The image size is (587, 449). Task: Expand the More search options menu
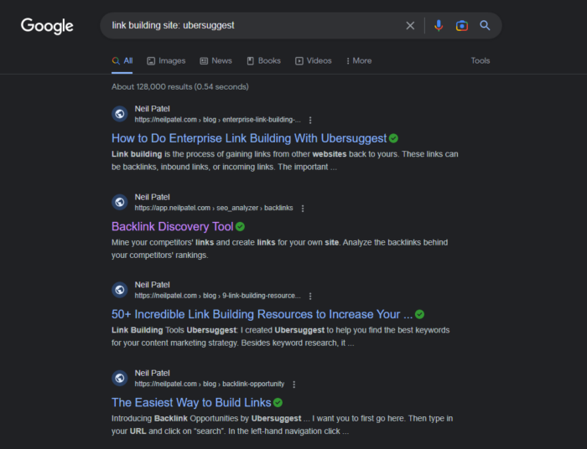tap(359, 60)
